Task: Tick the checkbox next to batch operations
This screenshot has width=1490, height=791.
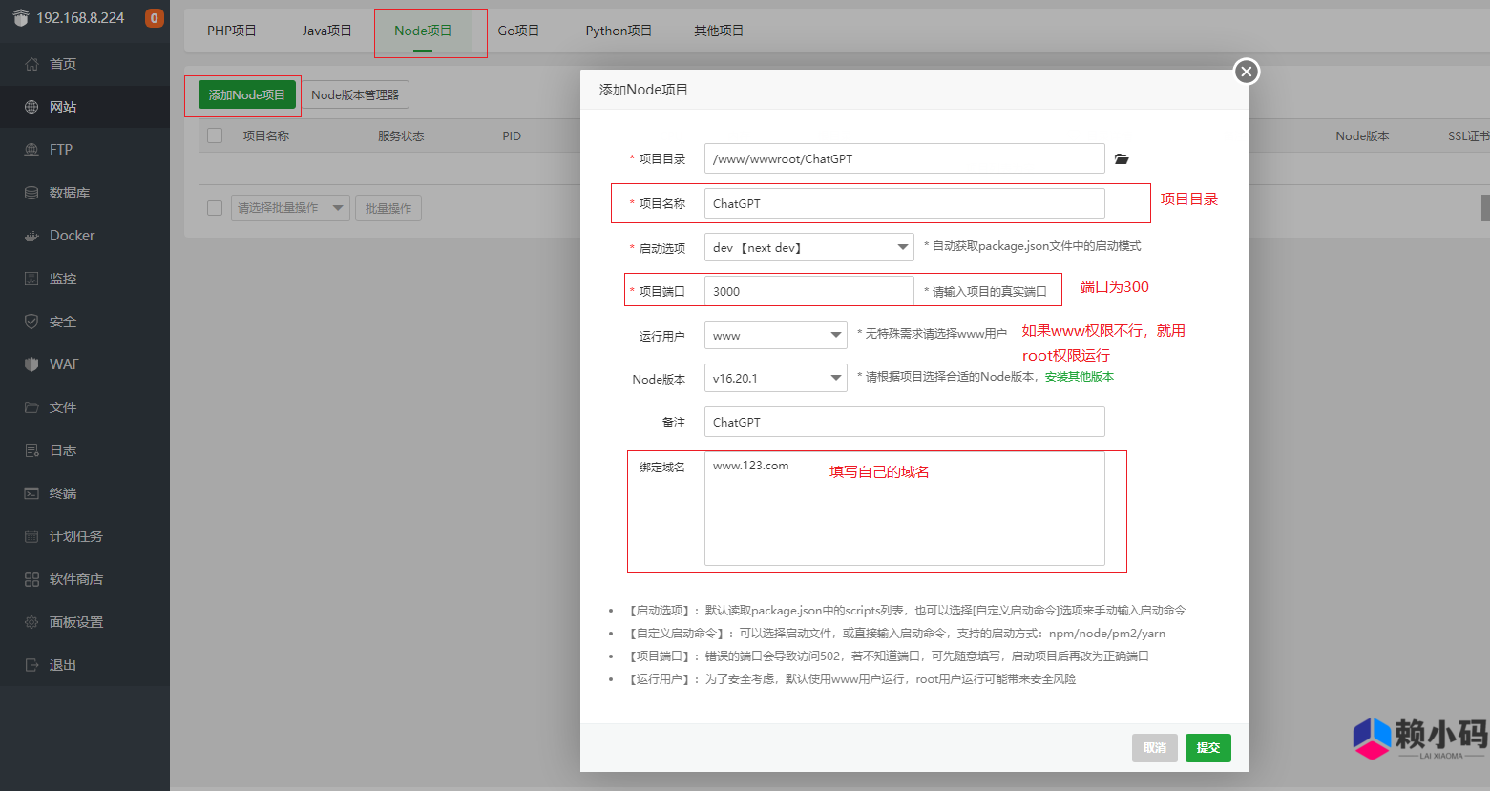Action: pyautogui.click(x=214, y=207)
